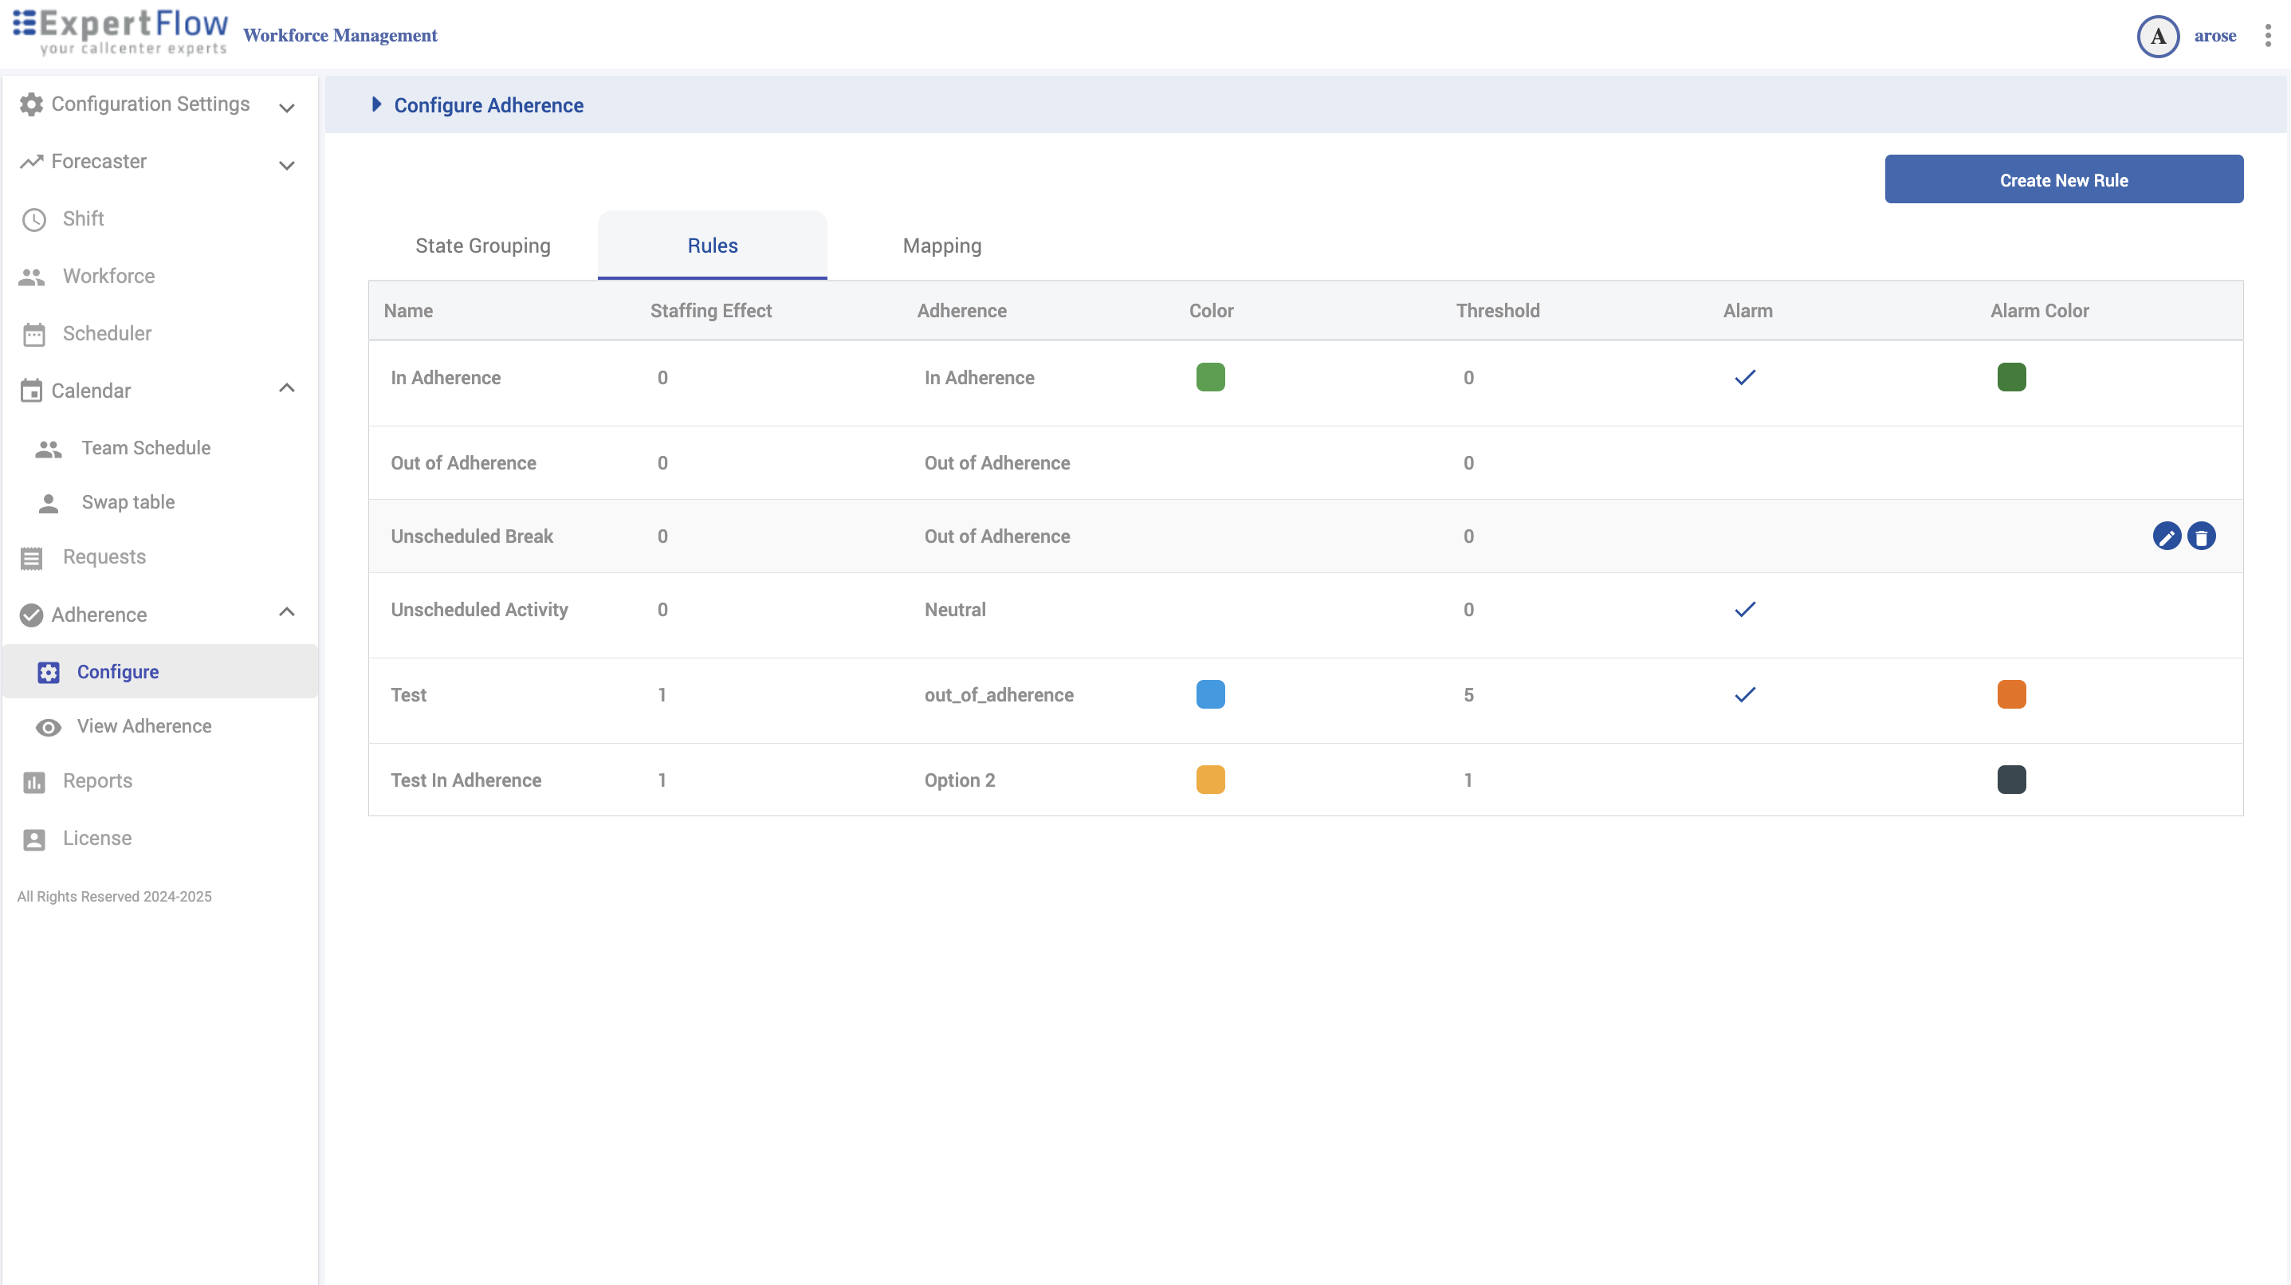Screen dimensions: 2291x1285
Task: Expand Configuration Settings chevron
Action: [286, 108]
